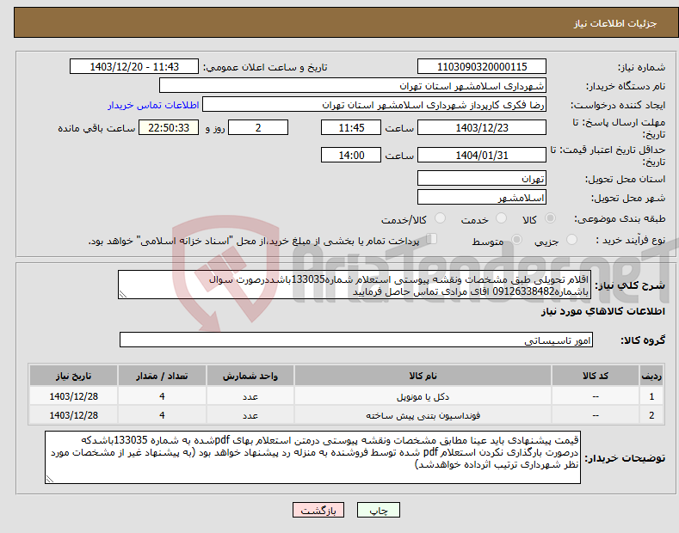
Task: Click the need date in the دکل row
Action: [74, 396]
